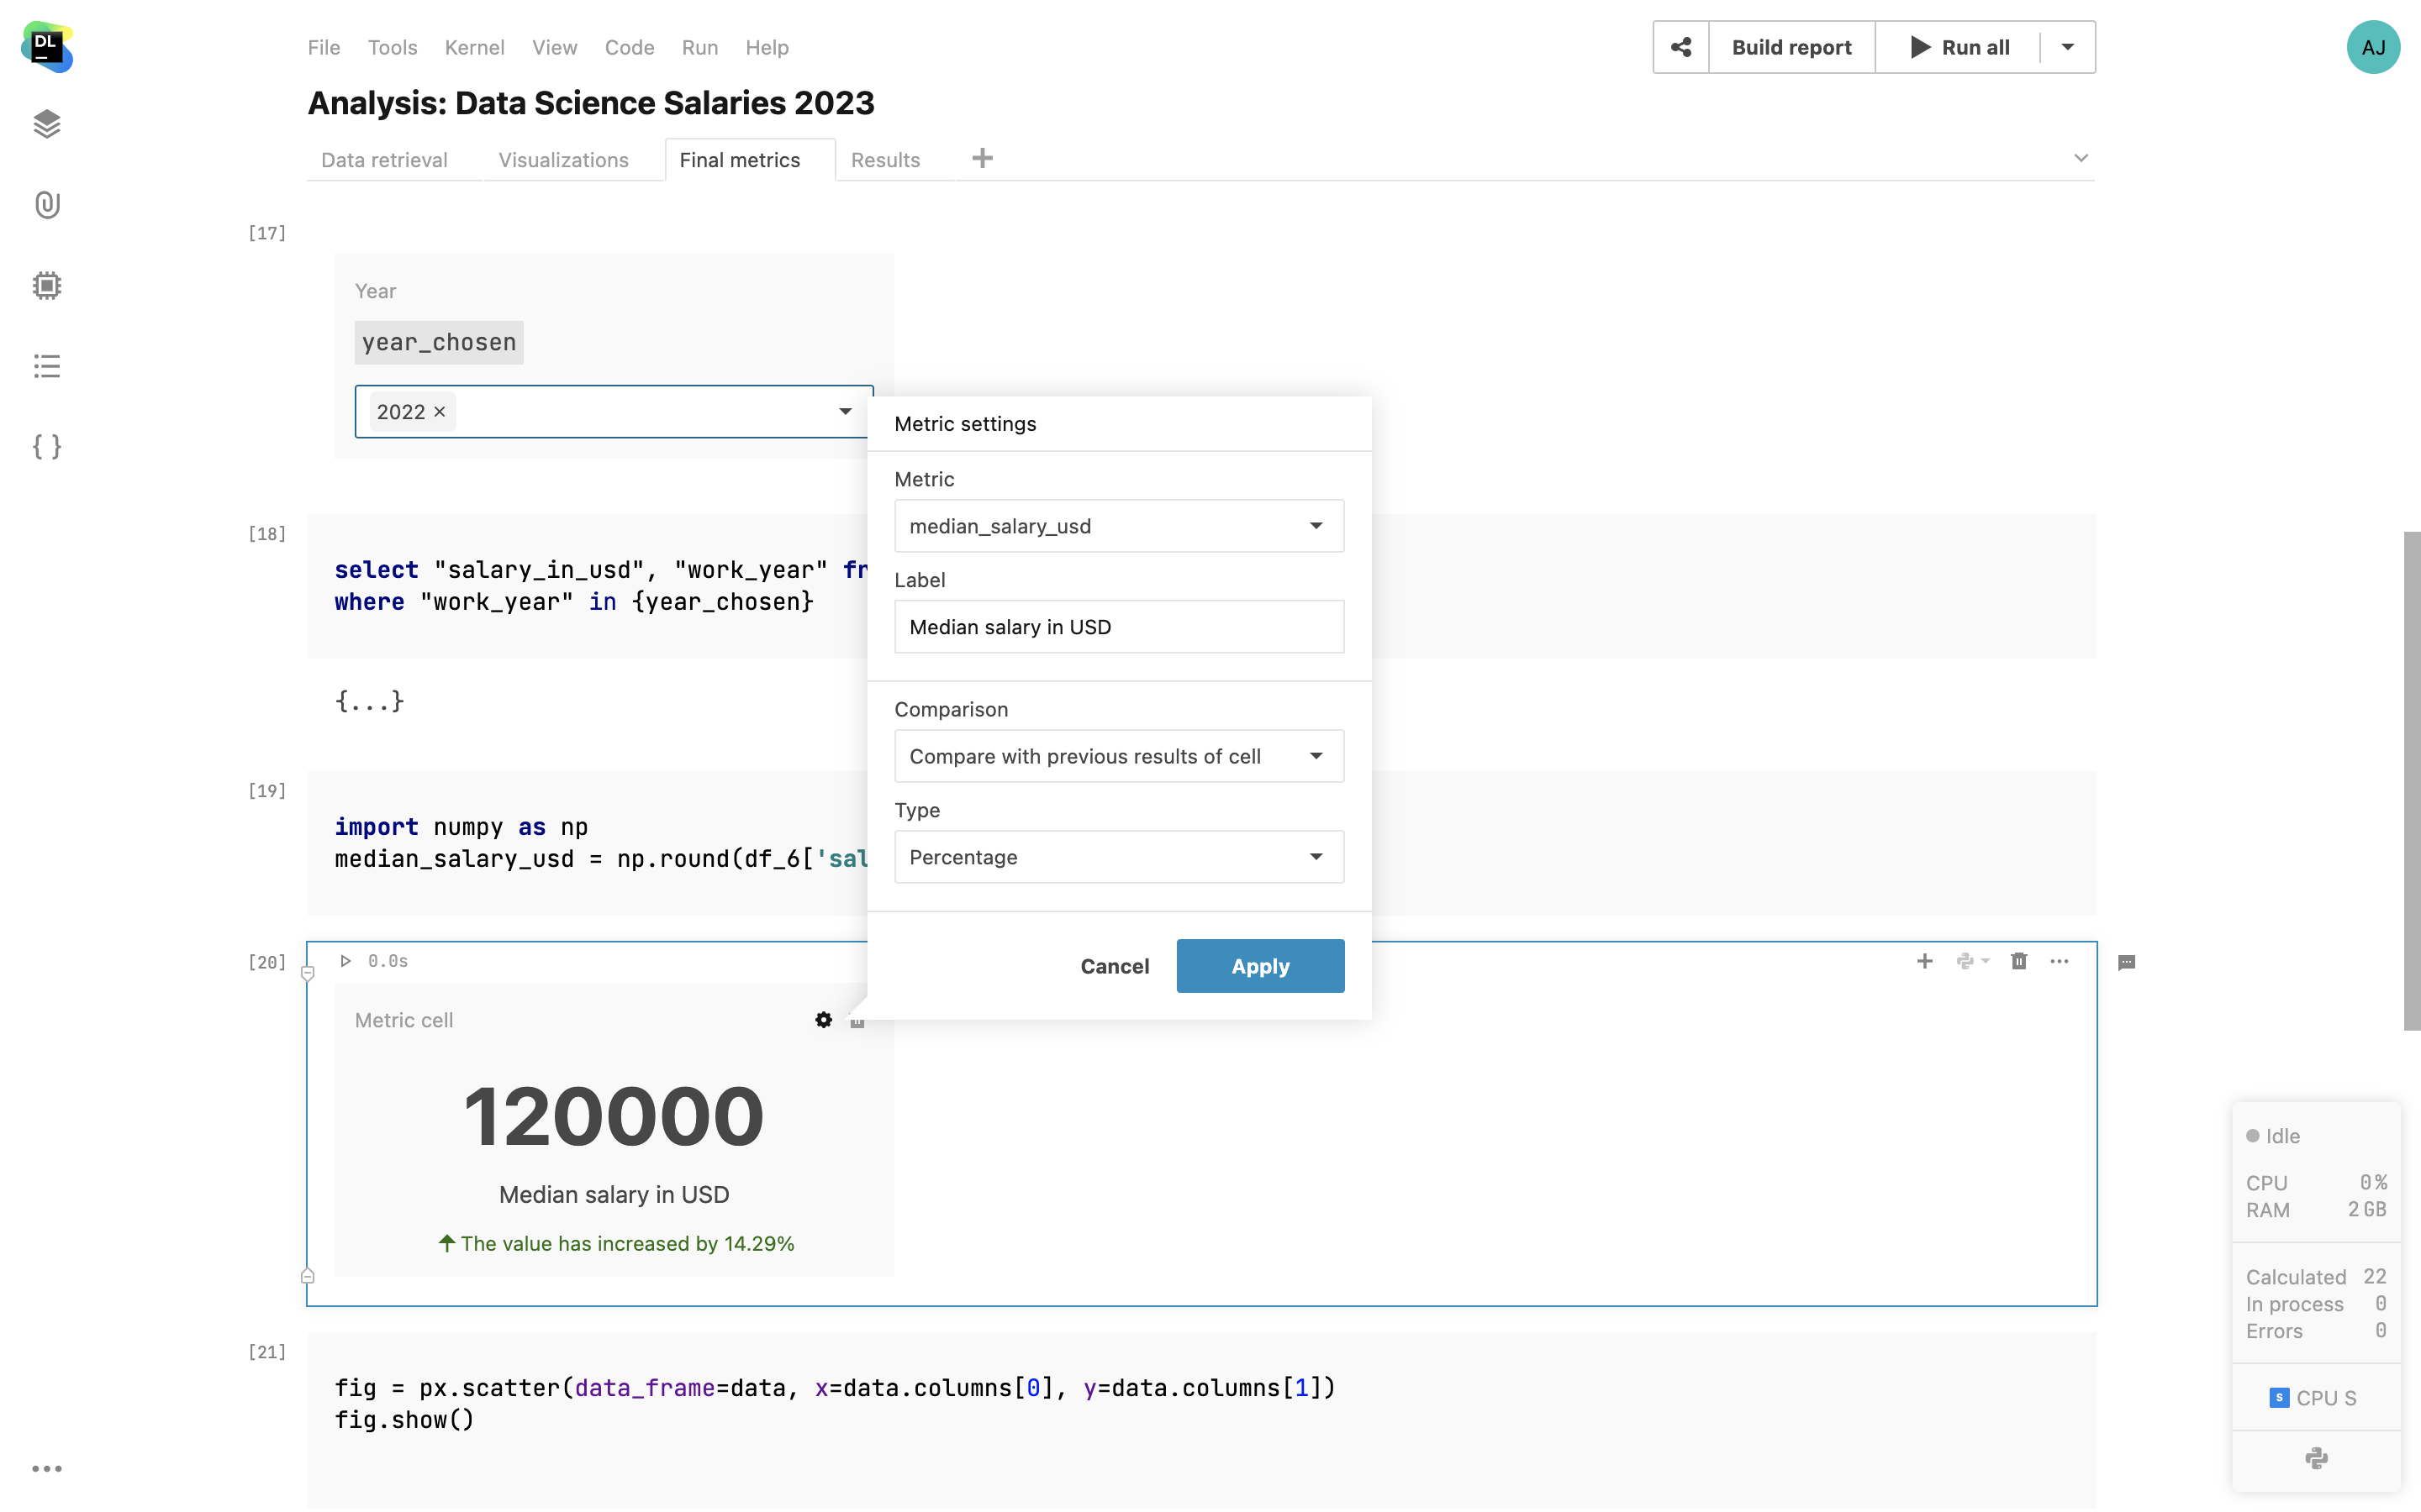Open the Comparison dropdown
The width and height of the screenshot is (2421, 1512).
1119,756
